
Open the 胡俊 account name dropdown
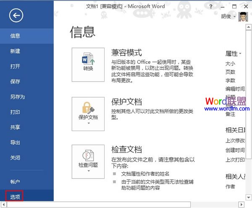pyautogui.click(x=228, y=16)
